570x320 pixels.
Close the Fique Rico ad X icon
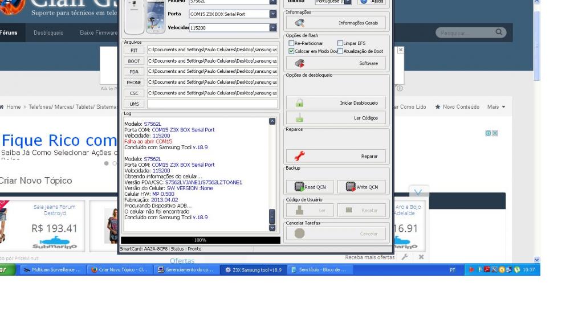click(495, 133)
